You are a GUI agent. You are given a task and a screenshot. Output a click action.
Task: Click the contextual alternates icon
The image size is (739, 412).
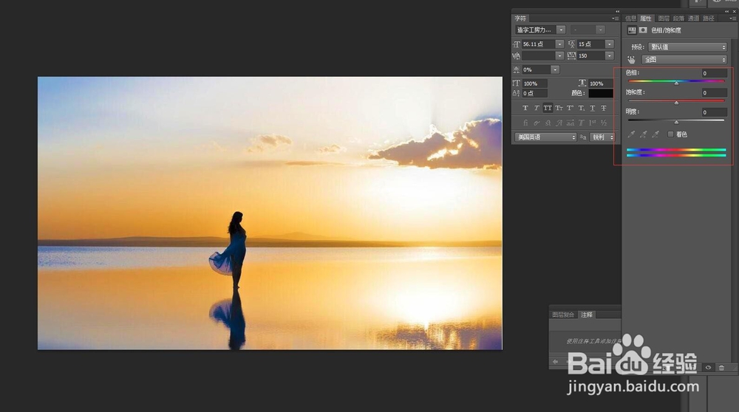tap(537, 123)
